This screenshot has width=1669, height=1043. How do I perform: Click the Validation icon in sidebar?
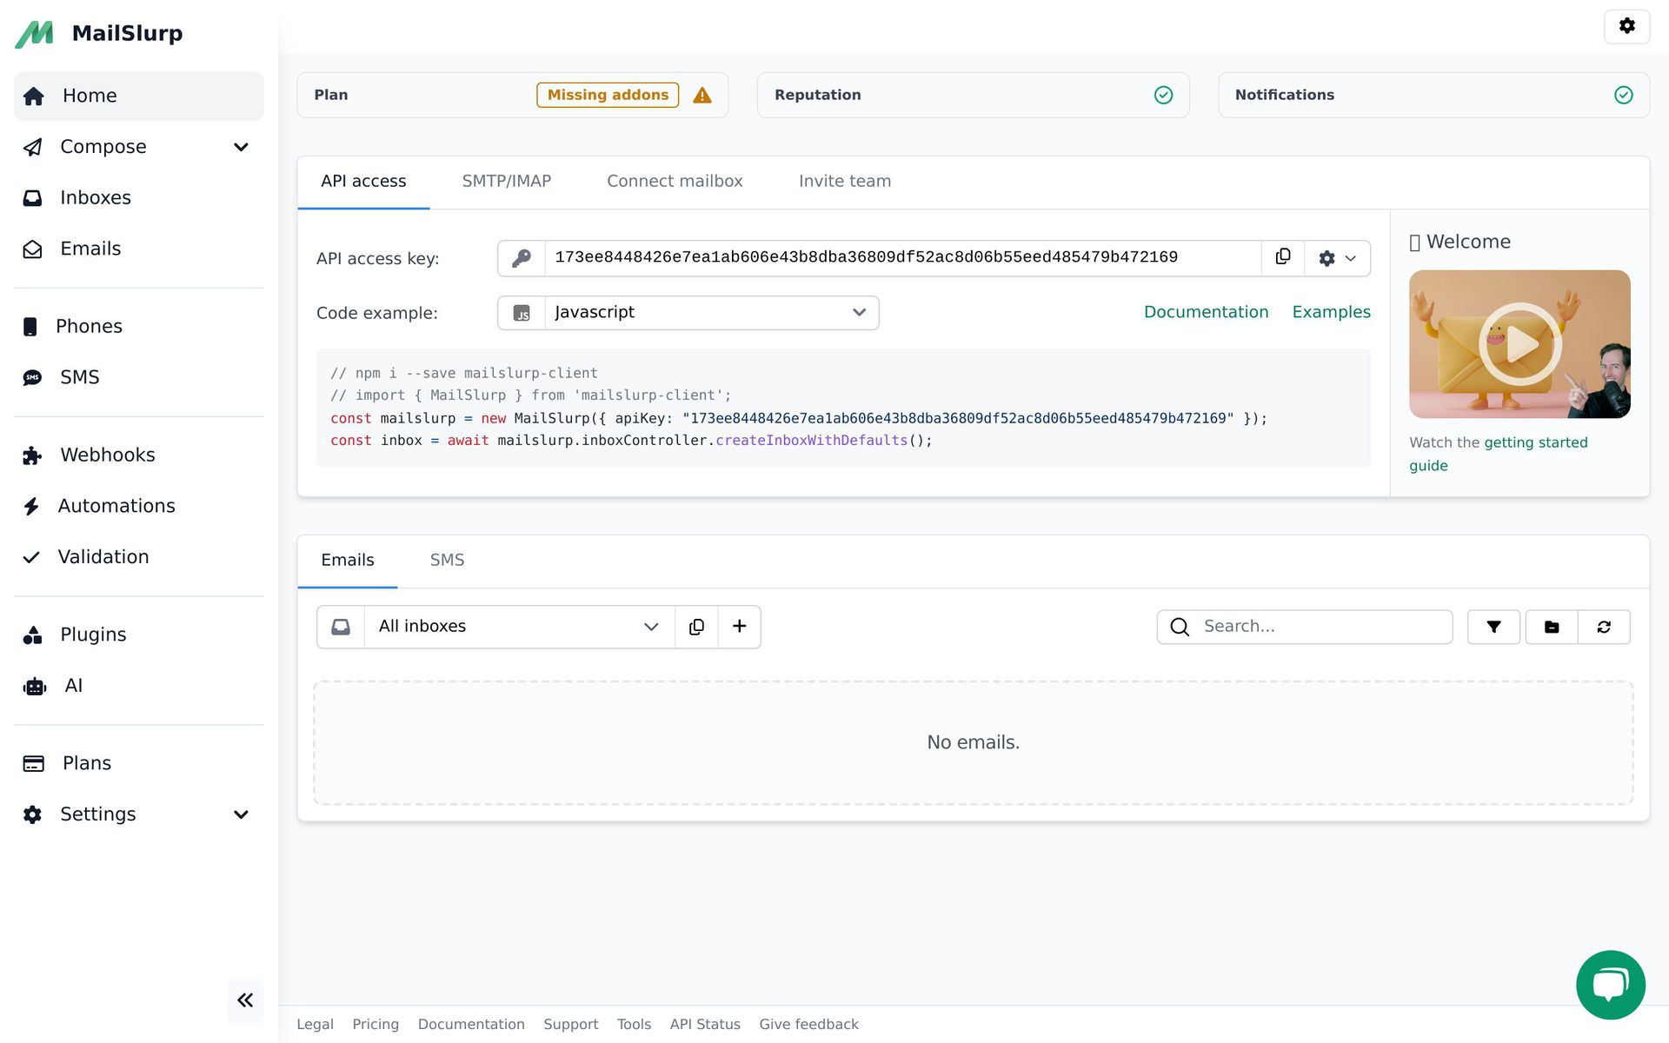pos(31,556)
